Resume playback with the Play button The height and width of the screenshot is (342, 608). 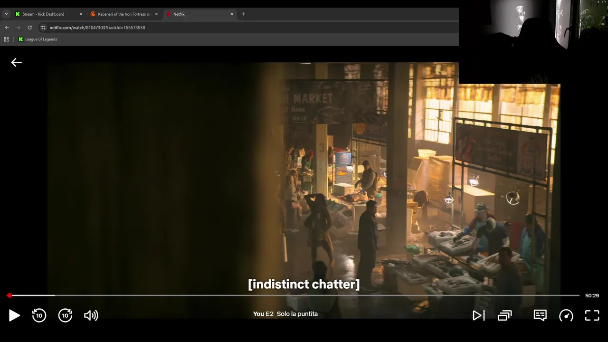click(x=14, y=315)
